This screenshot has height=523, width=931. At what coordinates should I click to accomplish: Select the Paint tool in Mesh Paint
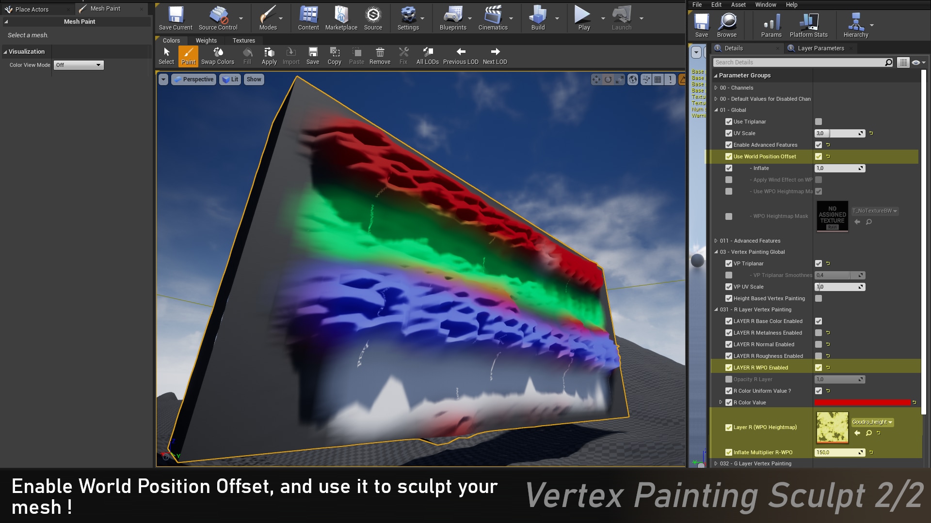(x=188, y=56)
